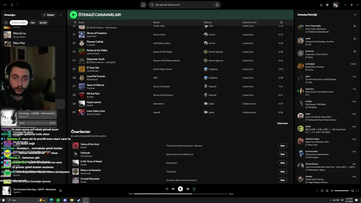The height and width of the screenshot is (203, 361).
Task: Adjust the volume slider
Action: pyautogui.click(x=342, y=191)
